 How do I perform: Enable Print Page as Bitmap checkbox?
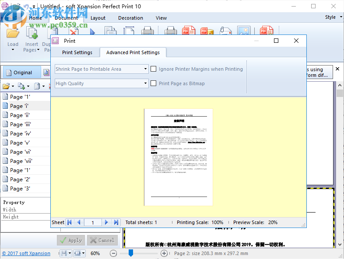tap(154, 83)
